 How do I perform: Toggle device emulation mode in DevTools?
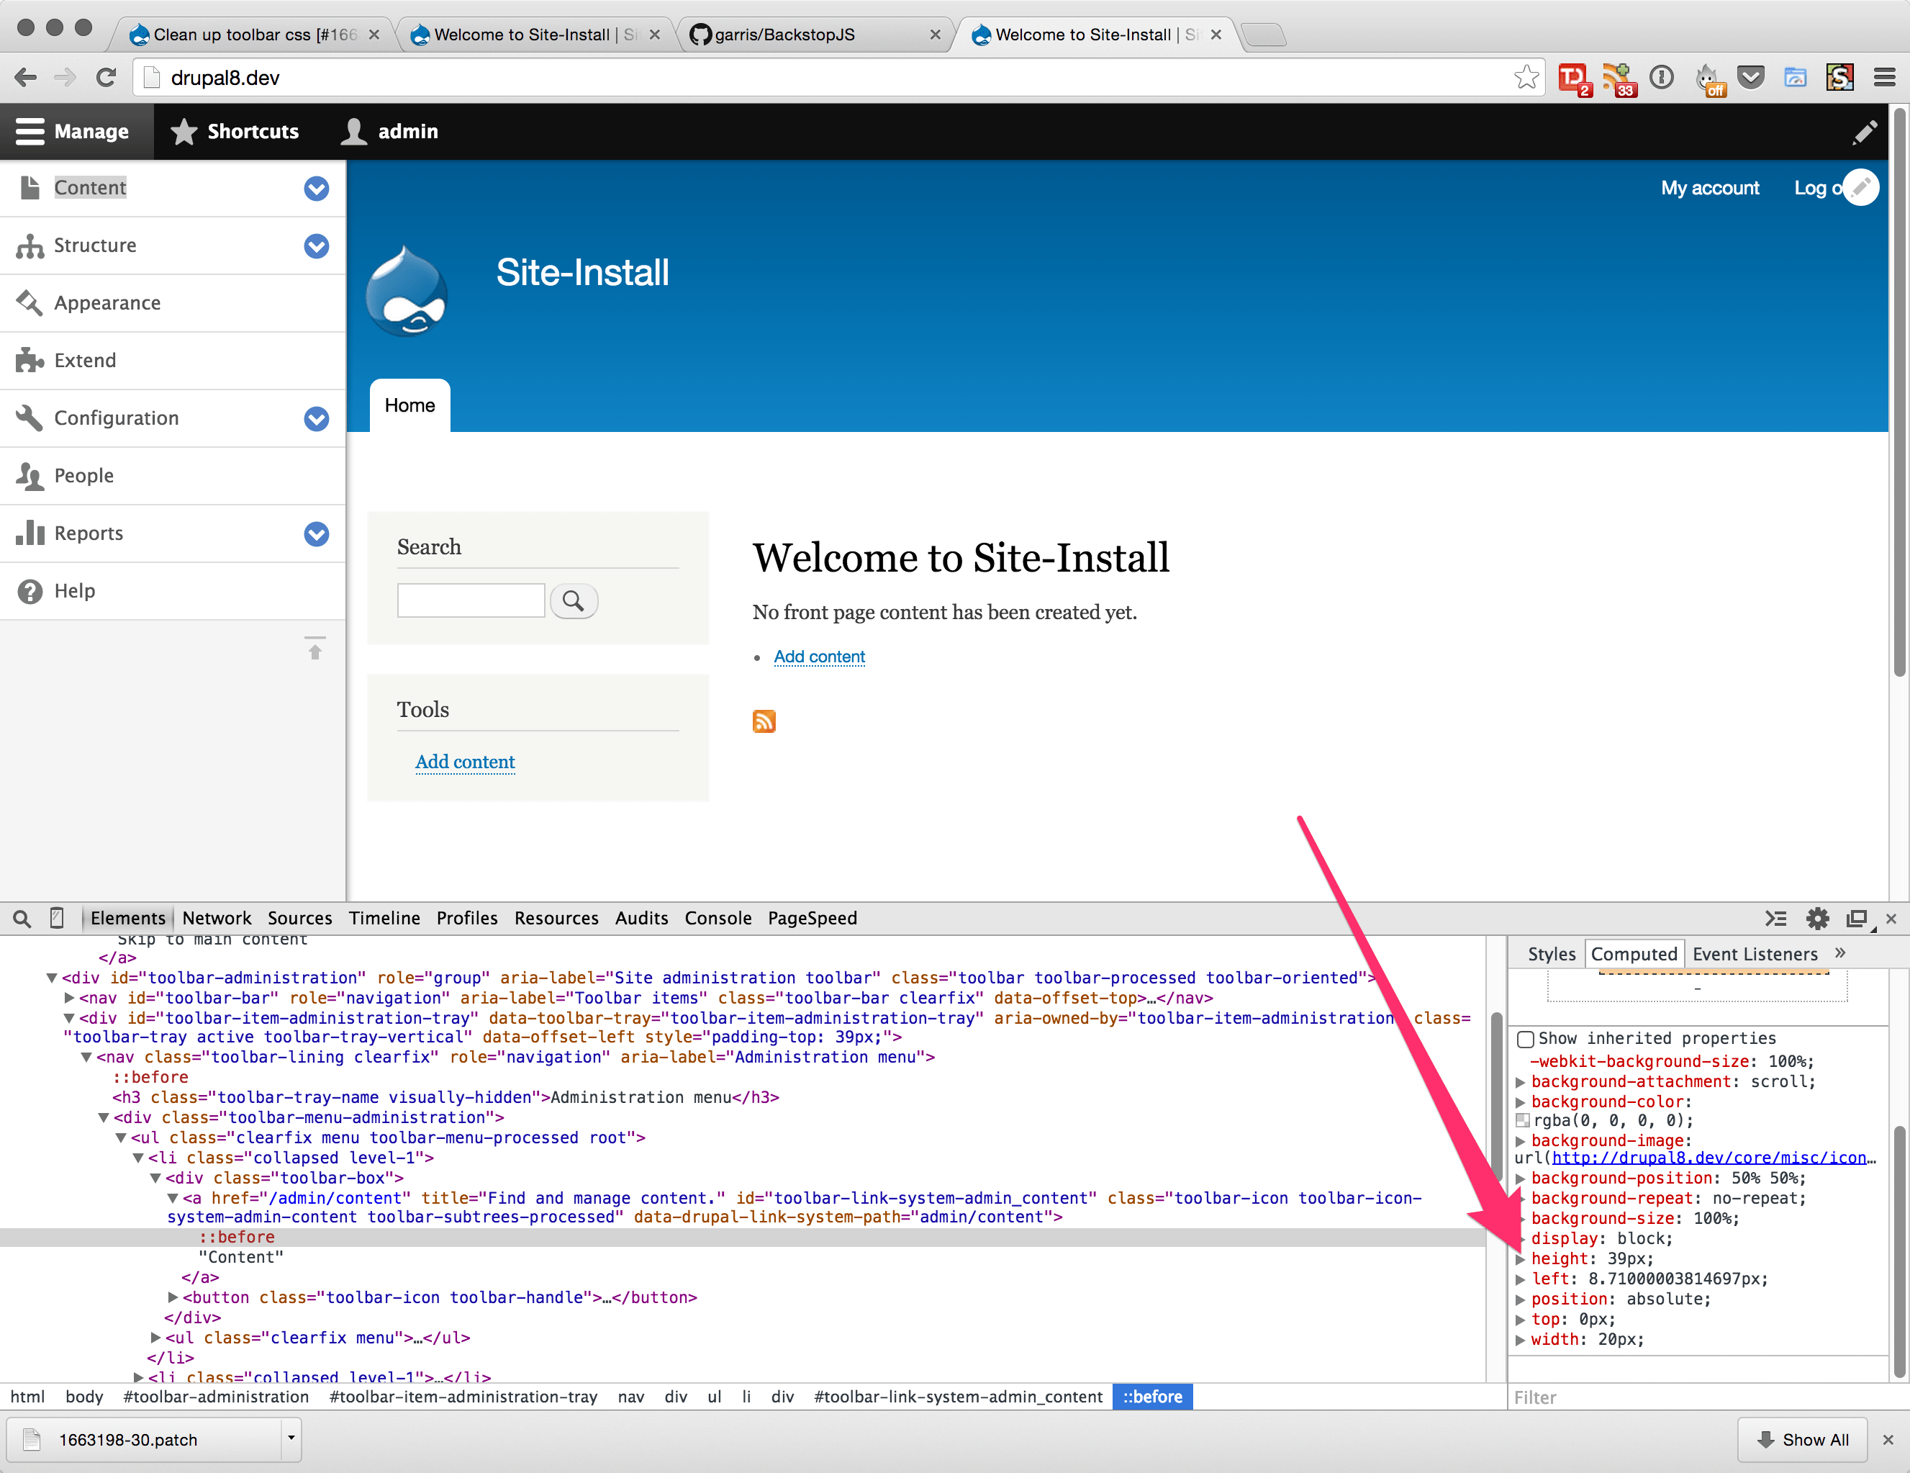coord(57,919)
